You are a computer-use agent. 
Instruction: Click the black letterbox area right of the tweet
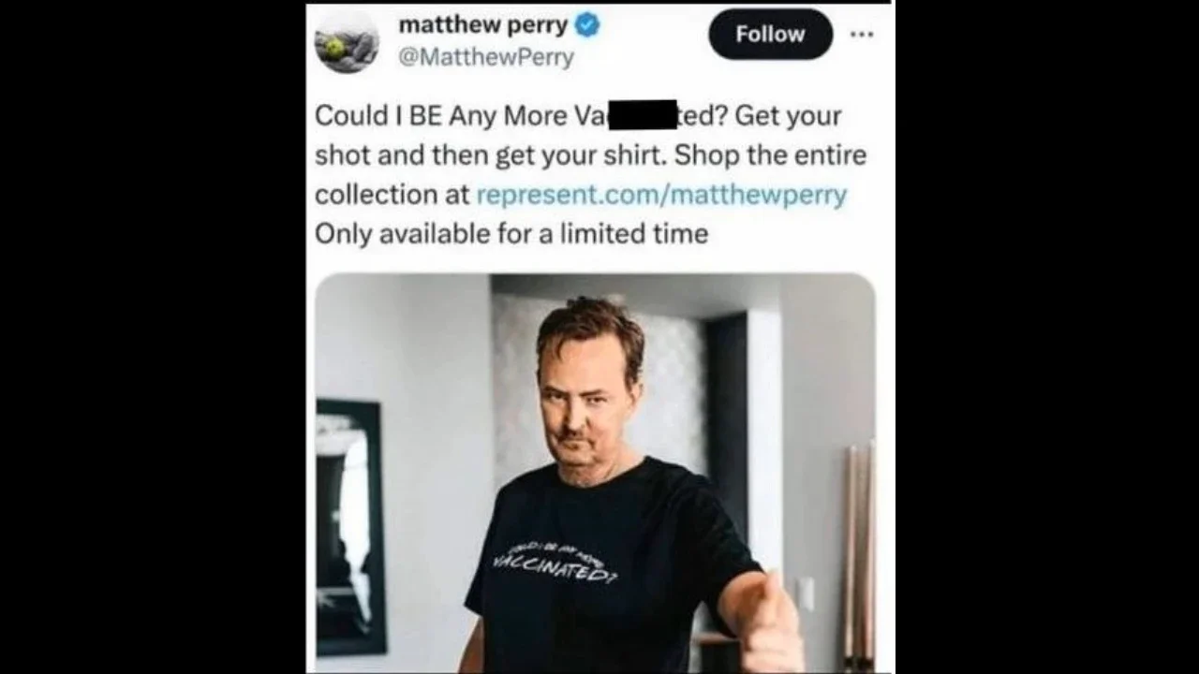coord(1047,337)
